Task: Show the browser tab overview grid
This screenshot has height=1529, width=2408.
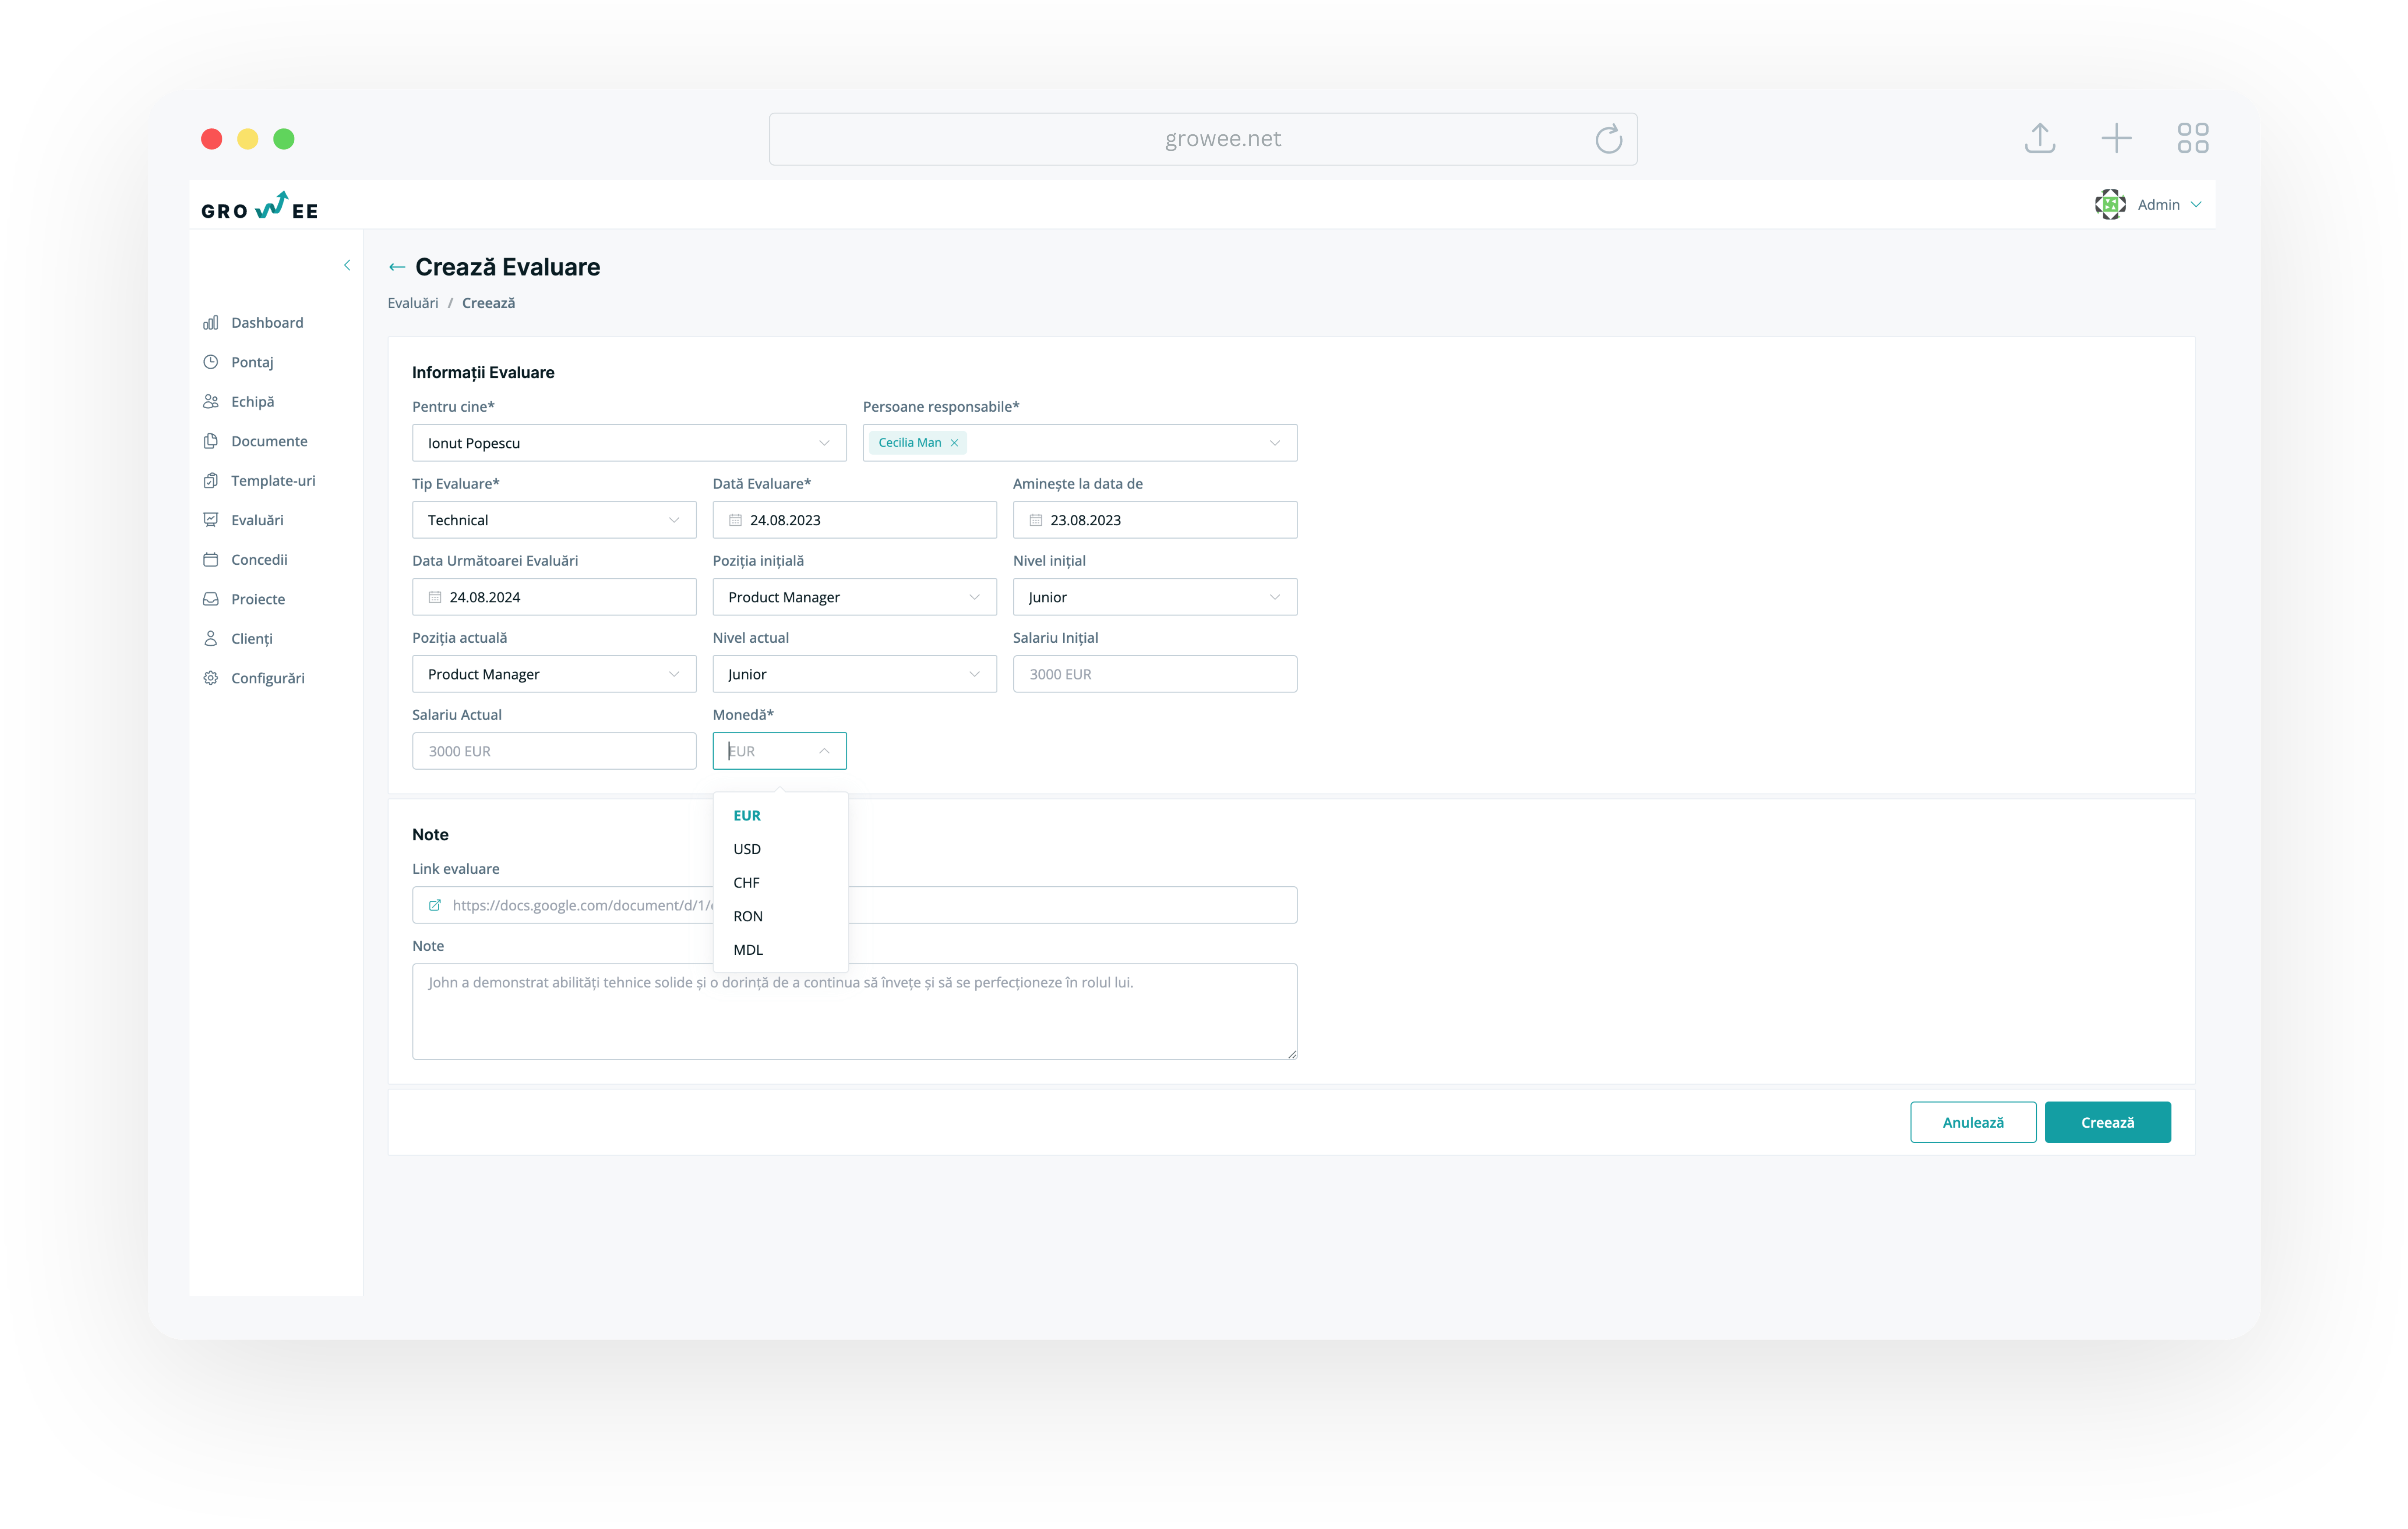Action: [x=2192, y=138]
